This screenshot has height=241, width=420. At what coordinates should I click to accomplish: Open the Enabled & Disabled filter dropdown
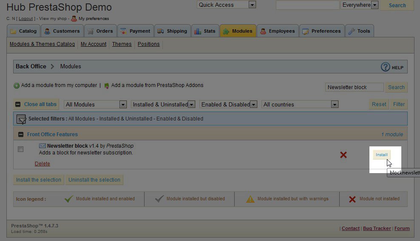point(229,104)
